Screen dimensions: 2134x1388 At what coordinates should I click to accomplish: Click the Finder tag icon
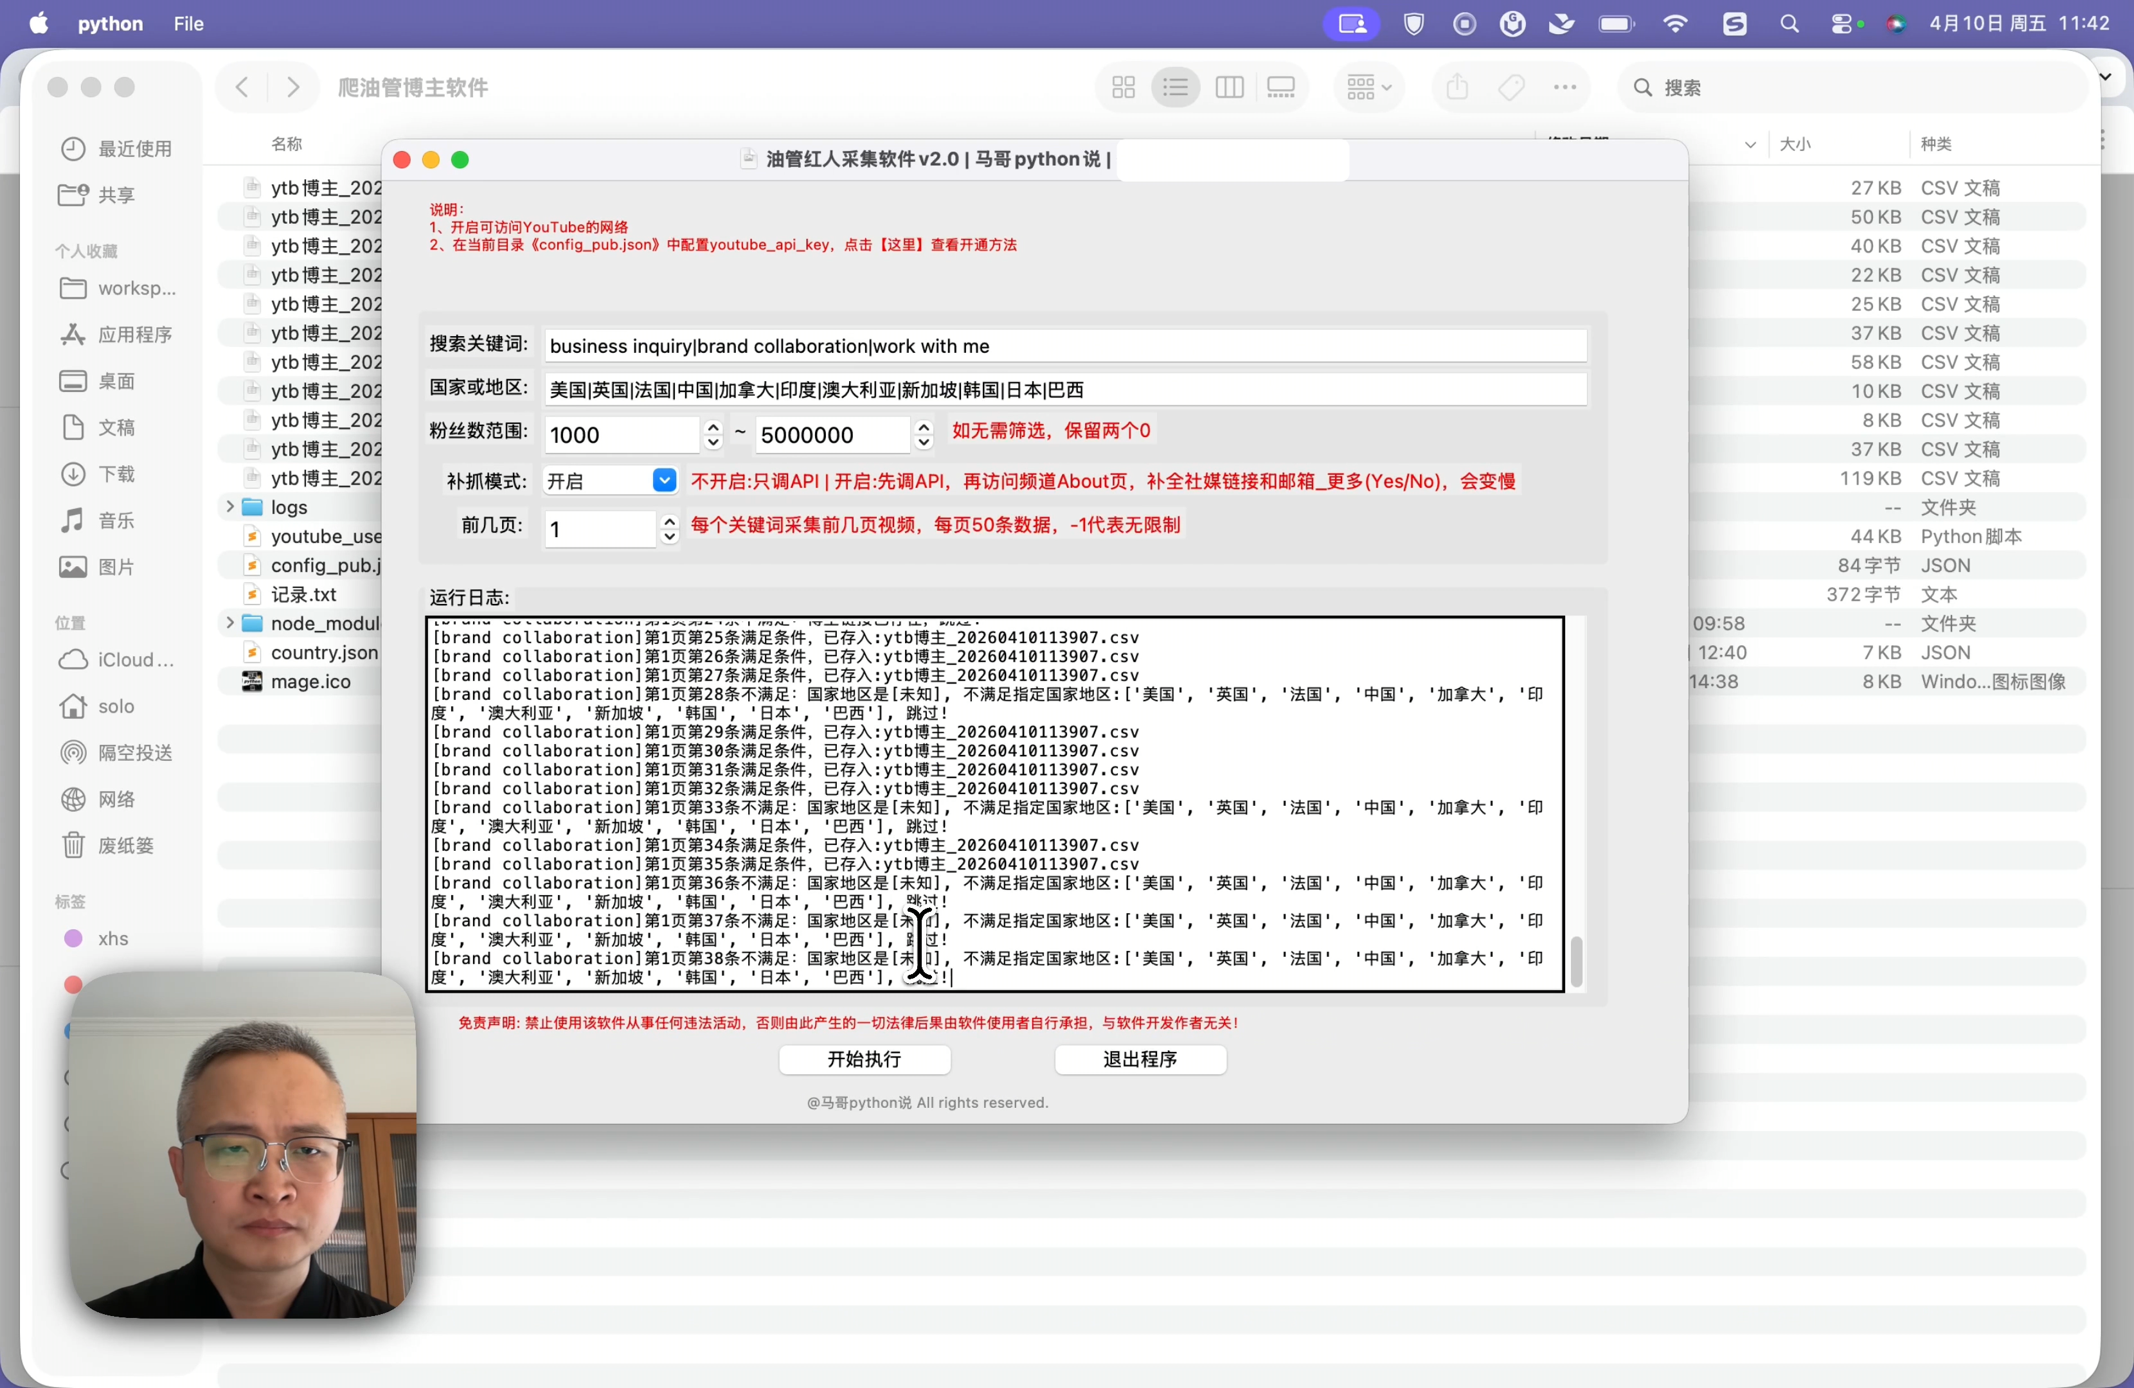tap(1512, 88)
